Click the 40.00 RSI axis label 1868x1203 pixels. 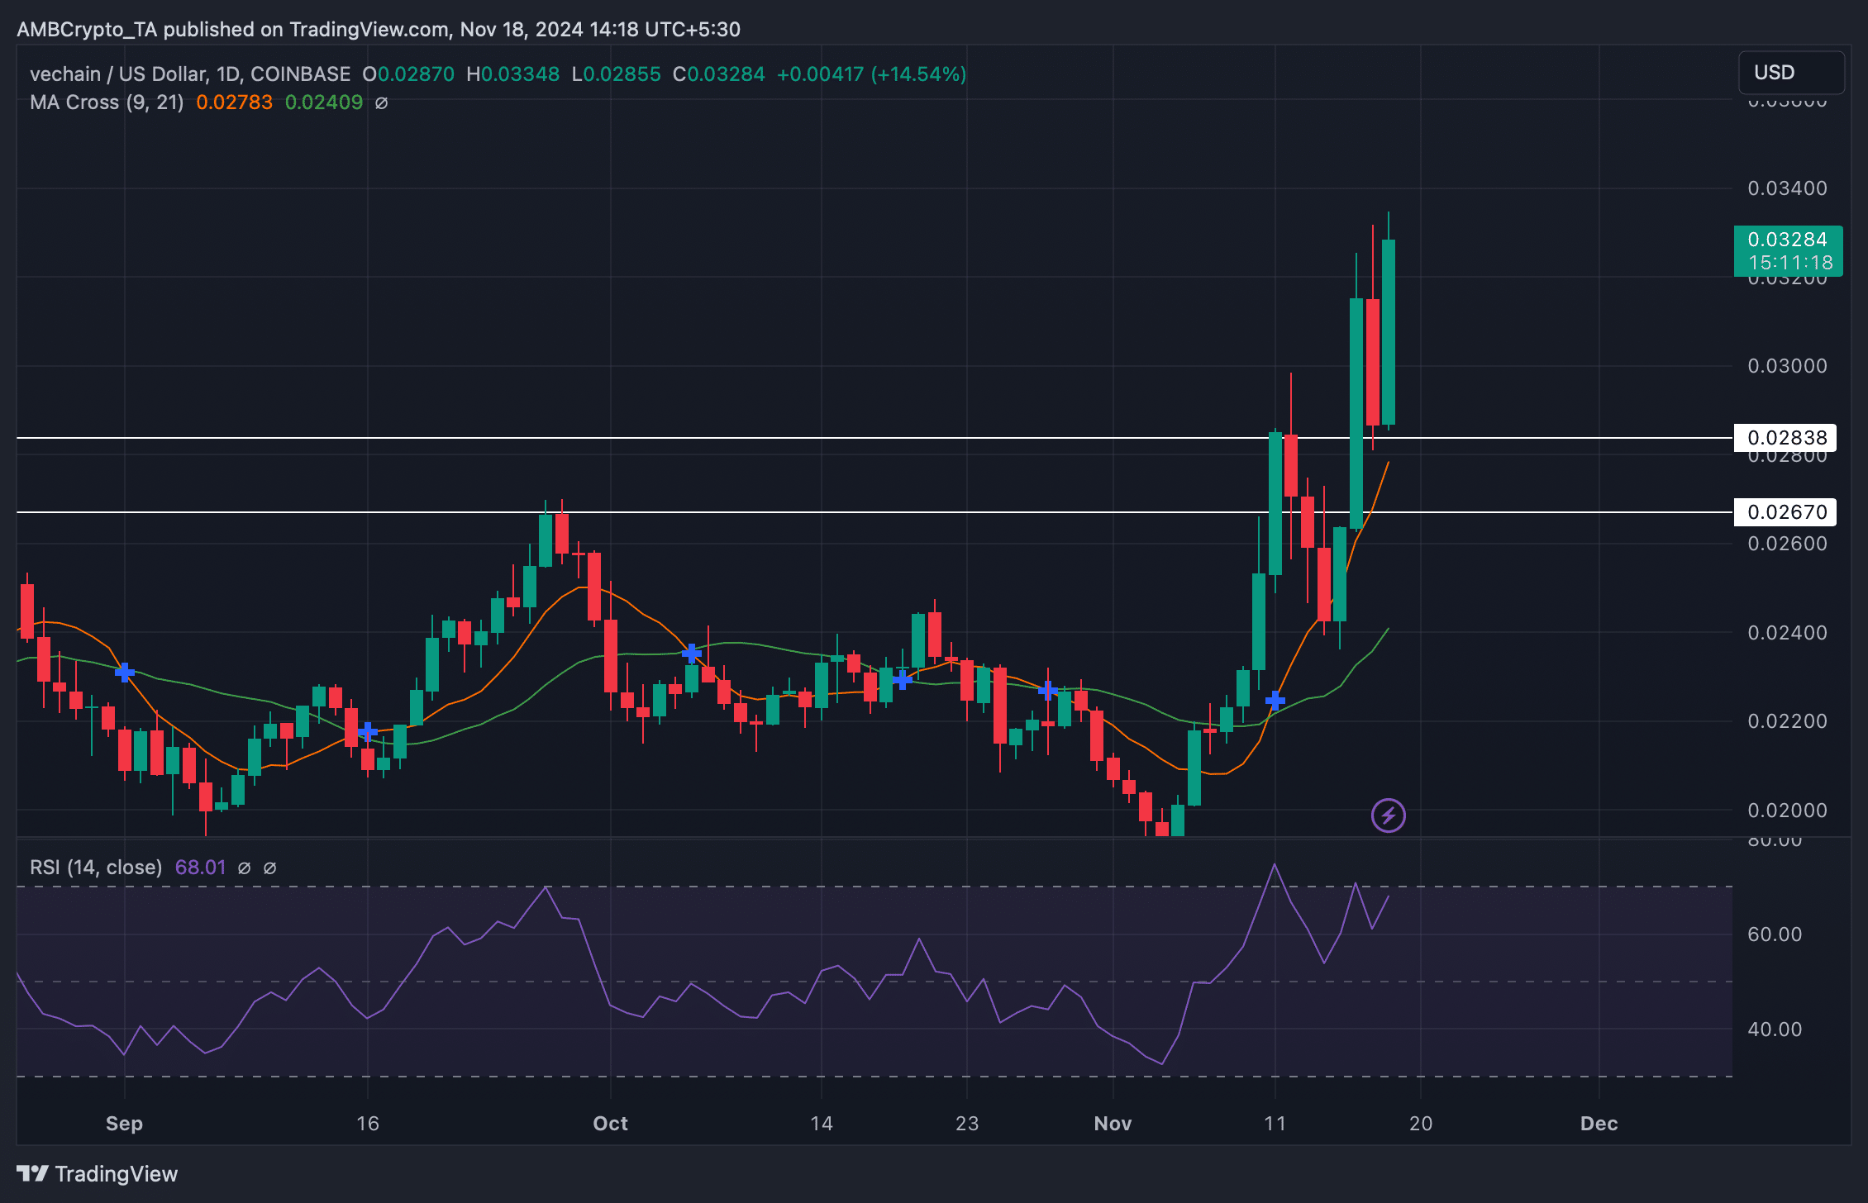point(1775,1029)
